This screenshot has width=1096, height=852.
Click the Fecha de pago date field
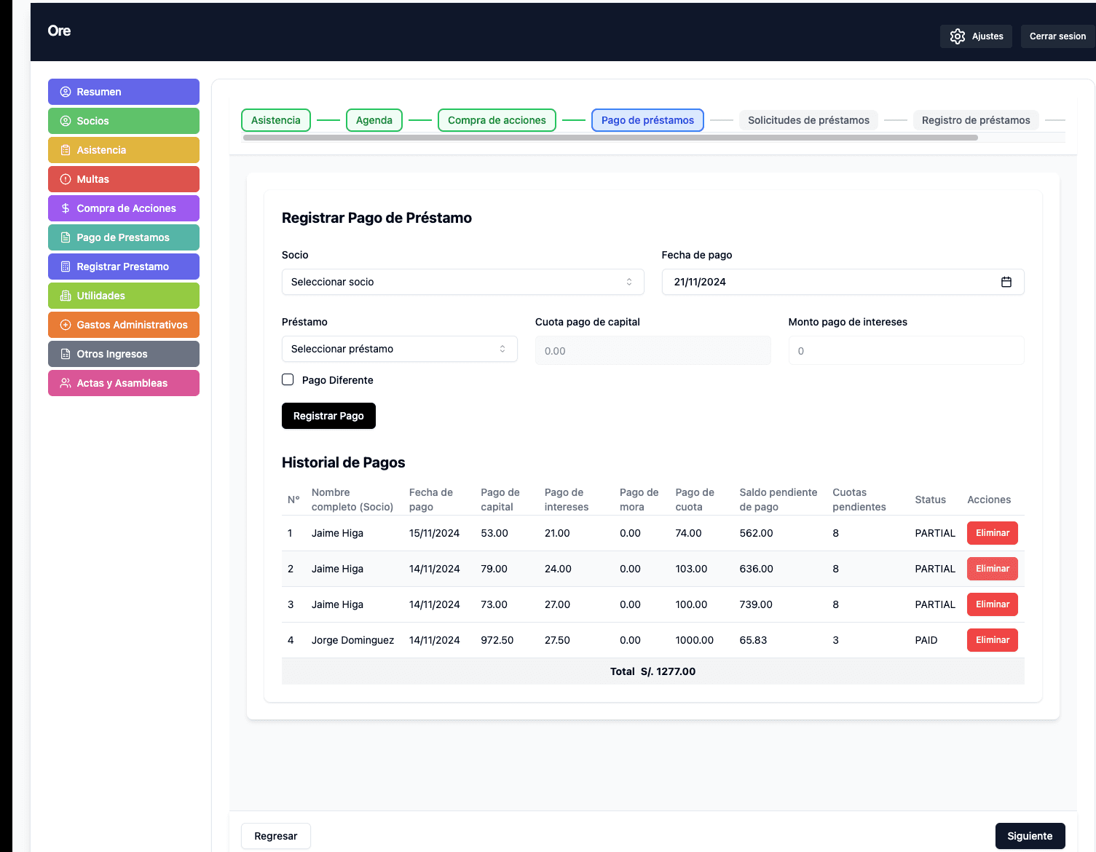(843, 282)
